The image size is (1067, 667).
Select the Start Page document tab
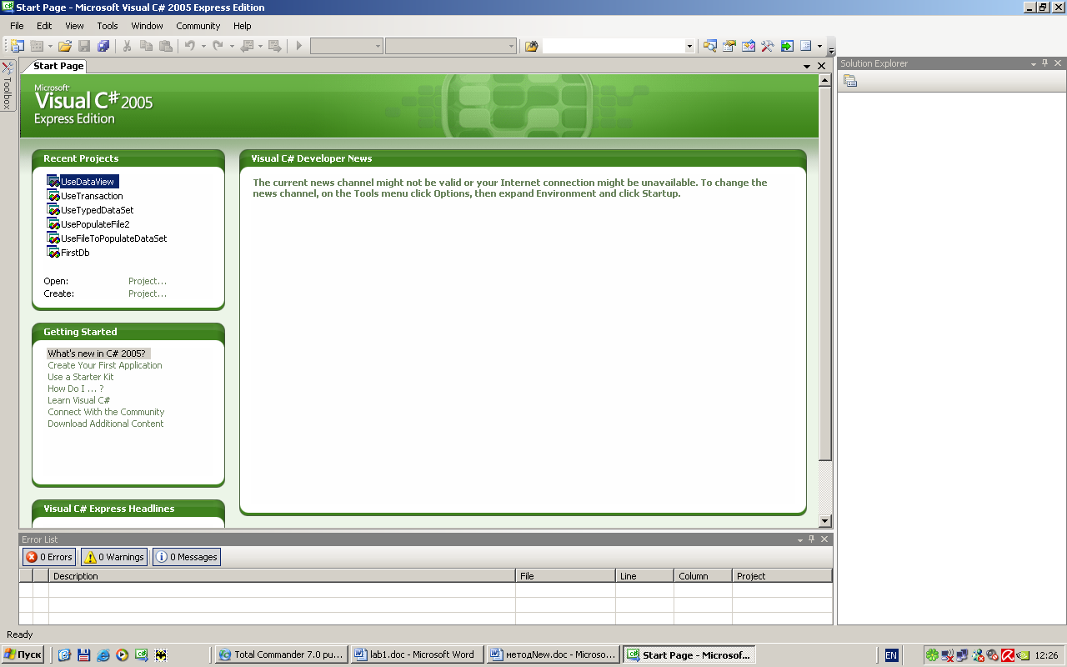tap(58, 66)
